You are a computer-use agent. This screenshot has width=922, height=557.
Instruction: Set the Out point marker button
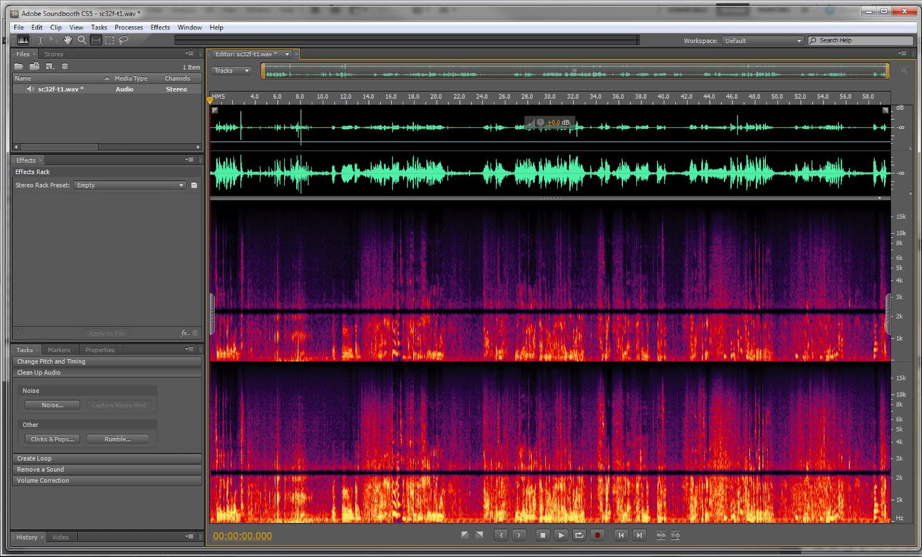click(x=519, y=535)
